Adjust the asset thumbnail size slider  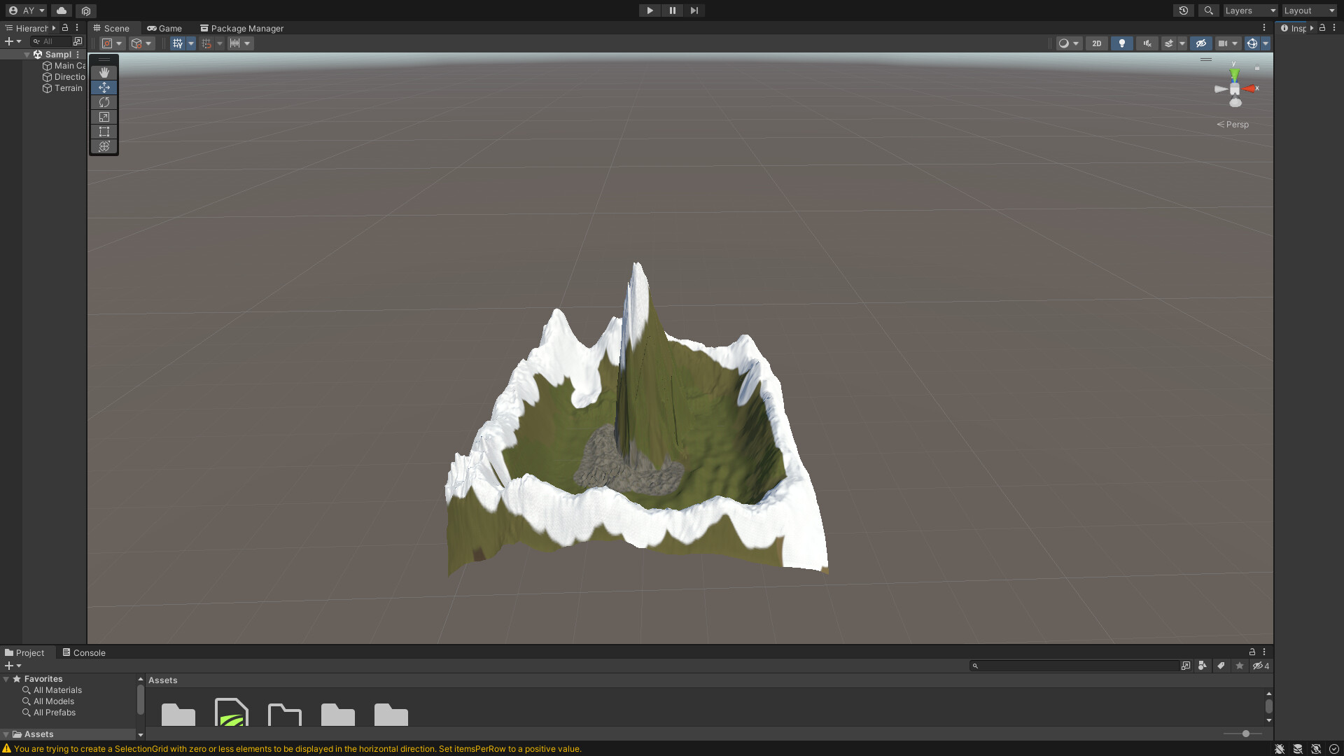pos(1245,734)
